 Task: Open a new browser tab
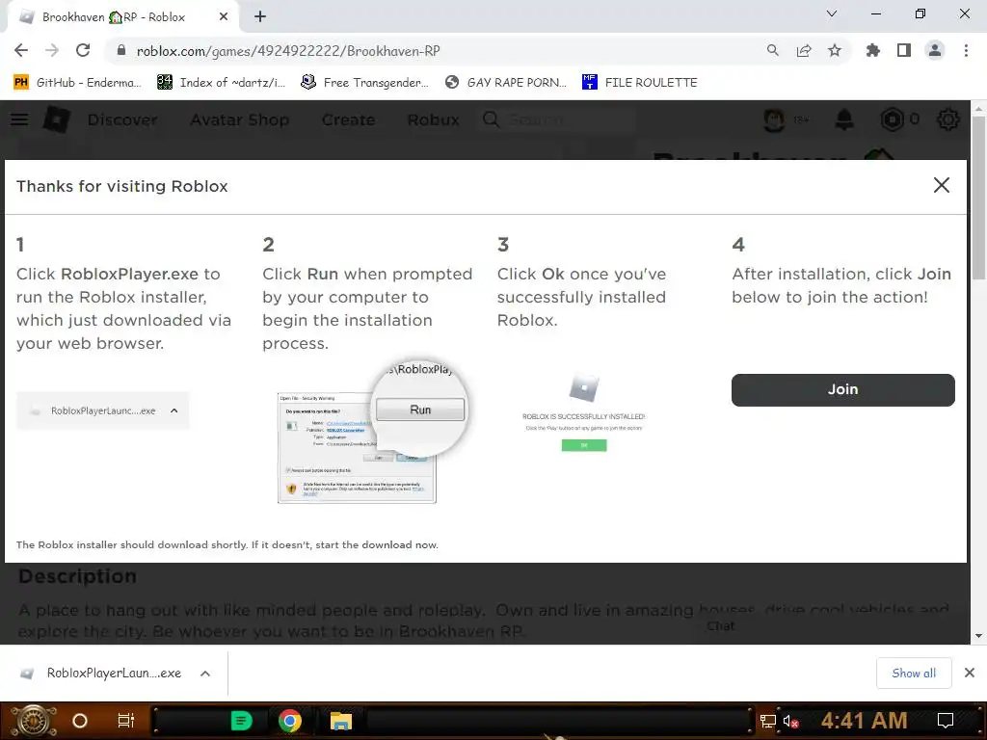point(260,17)
